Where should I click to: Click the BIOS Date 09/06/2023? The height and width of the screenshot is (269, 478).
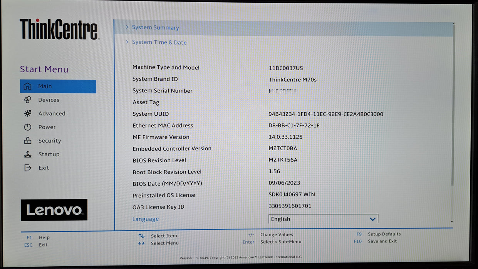[284, 183]
